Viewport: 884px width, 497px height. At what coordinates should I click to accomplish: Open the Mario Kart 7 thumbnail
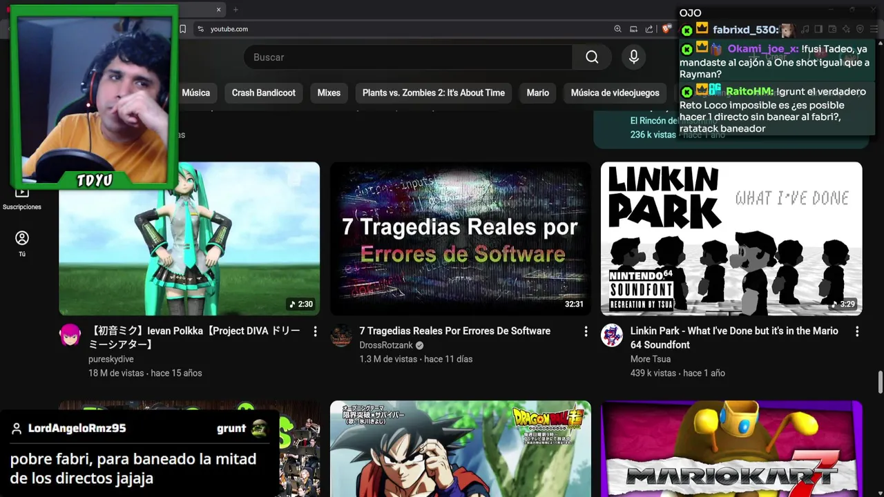[x=731, y=449]
